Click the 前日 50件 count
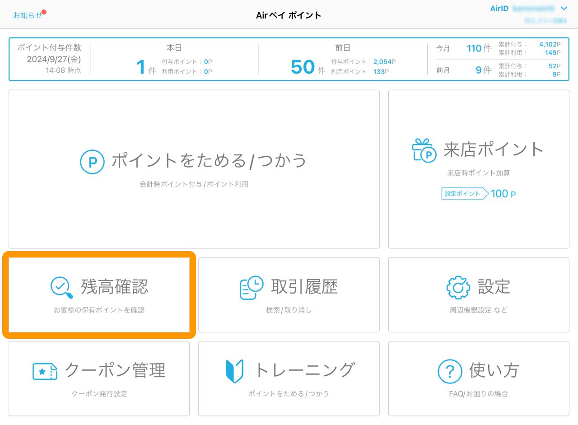This screenshot has width=578, height=425. 308,67
